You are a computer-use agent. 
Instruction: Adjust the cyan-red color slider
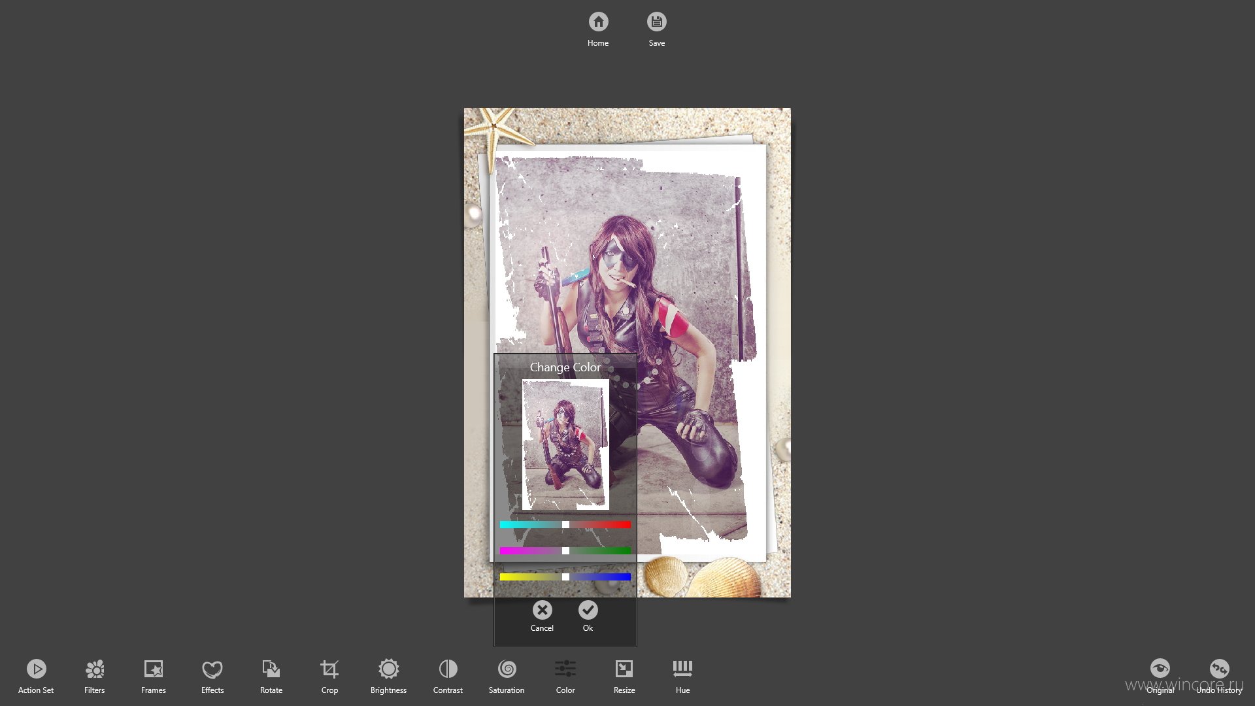click(x=565, y=524)
